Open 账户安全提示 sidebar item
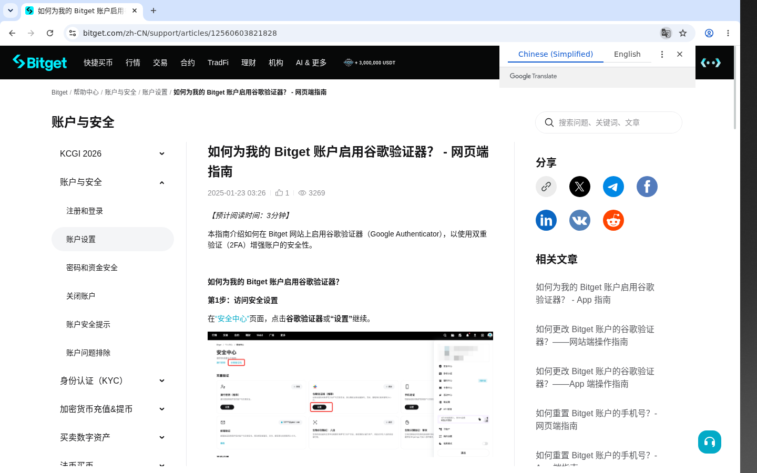The width and height of the screenshot is (757, 473). point(112,324)
